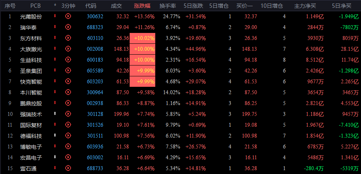Select stock code 002008
The image size is (361, 174).
coord(95,49)
